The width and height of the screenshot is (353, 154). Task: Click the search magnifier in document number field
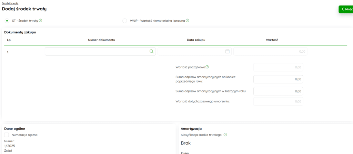(151, 51)
